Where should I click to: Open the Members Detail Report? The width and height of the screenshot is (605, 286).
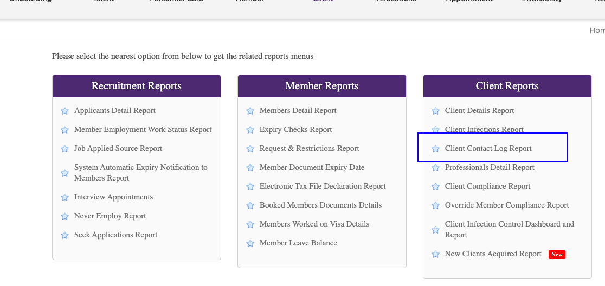click(x=298, y=110)
